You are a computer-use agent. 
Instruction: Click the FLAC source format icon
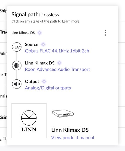tap(17, 47)
